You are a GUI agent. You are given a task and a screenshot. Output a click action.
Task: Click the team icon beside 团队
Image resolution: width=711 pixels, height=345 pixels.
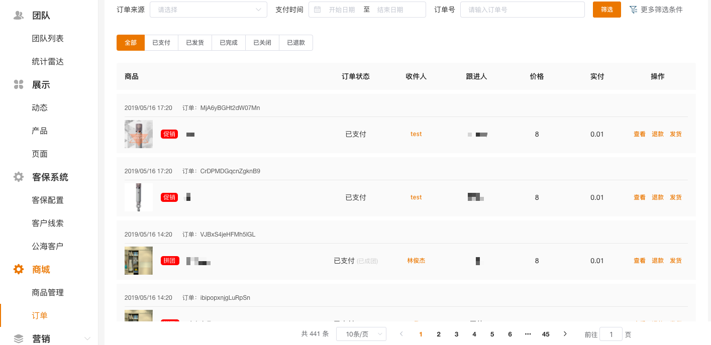[x=19, y=15]
